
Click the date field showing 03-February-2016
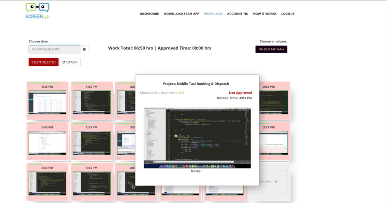coord(54,49)
